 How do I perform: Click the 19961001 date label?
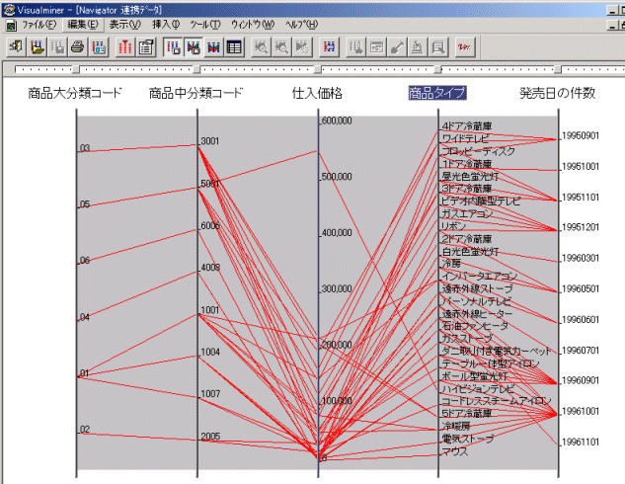[x=581, y=411]
